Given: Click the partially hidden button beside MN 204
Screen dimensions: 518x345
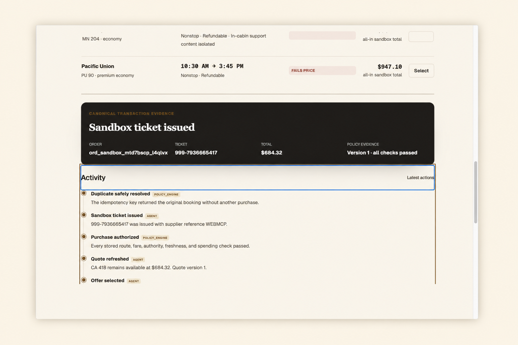Looking at the screenshot, I should coord(421,37).
